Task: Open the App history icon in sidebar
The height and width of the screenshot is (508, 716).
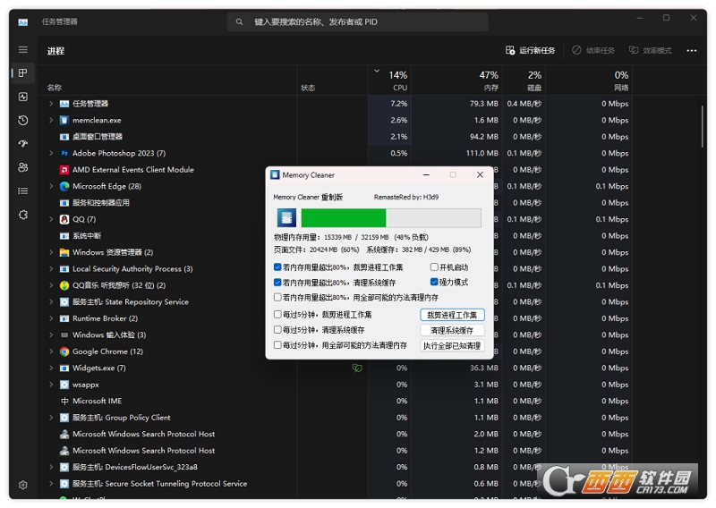Action: 23,121
